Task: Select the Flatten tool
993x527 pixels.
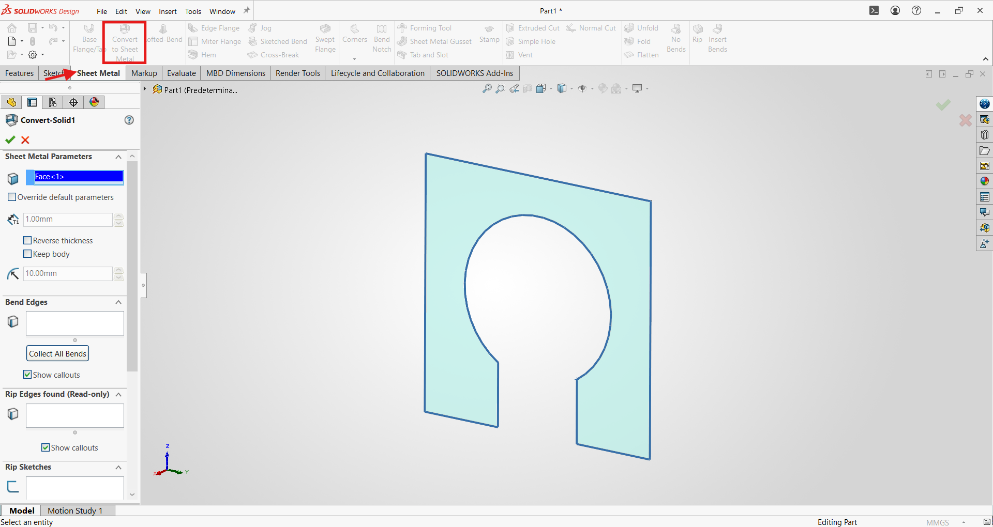Action: [x=641, y=55]
